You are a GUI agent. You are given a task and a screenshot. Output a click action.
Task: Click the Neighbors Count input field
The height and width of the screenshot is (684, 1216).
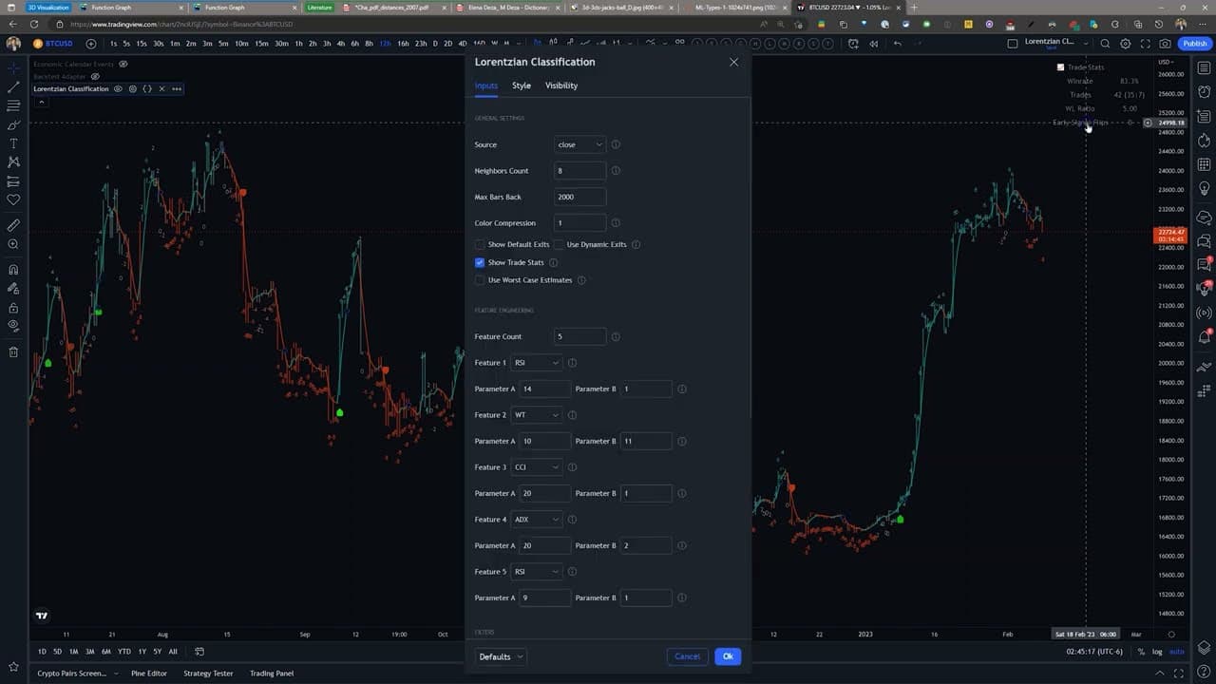[579, 171]
